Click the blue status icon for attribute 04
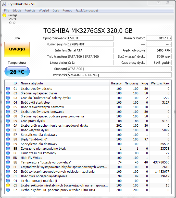The image size is (176, 198). pos(8,102)
